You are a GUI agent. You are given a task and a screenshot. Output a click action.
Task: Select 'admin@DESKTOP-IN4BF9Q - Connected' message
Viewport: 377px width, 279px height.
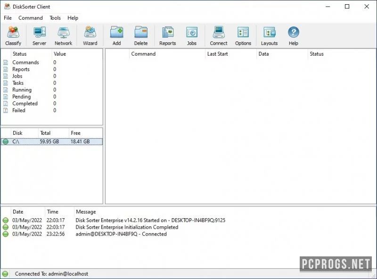click(x=121, y=234)
